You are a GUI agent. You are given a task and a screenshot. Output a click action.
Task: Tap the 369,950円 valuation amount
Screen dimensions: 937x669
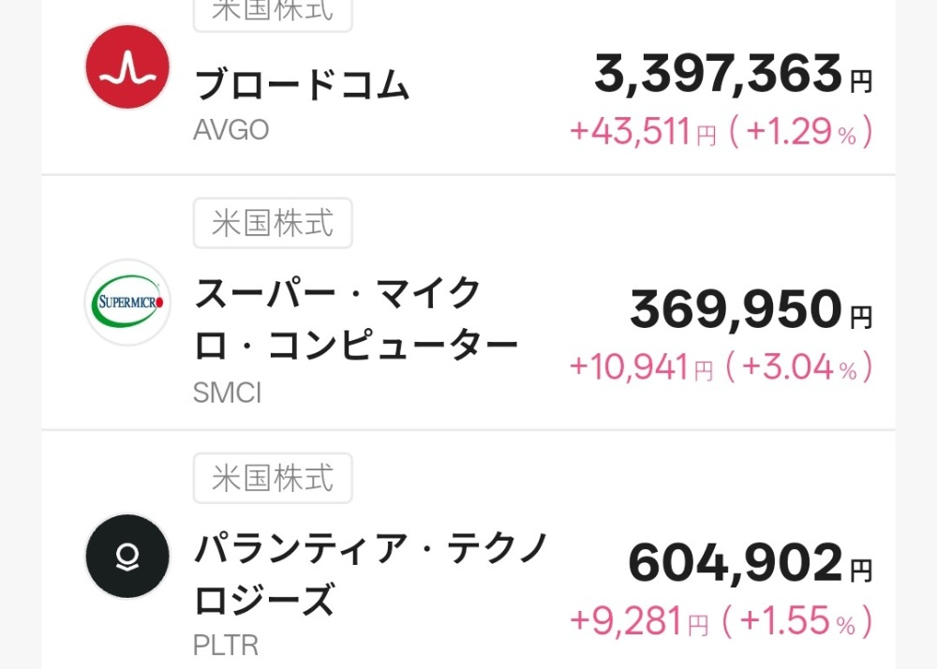(x=751, y=309)
